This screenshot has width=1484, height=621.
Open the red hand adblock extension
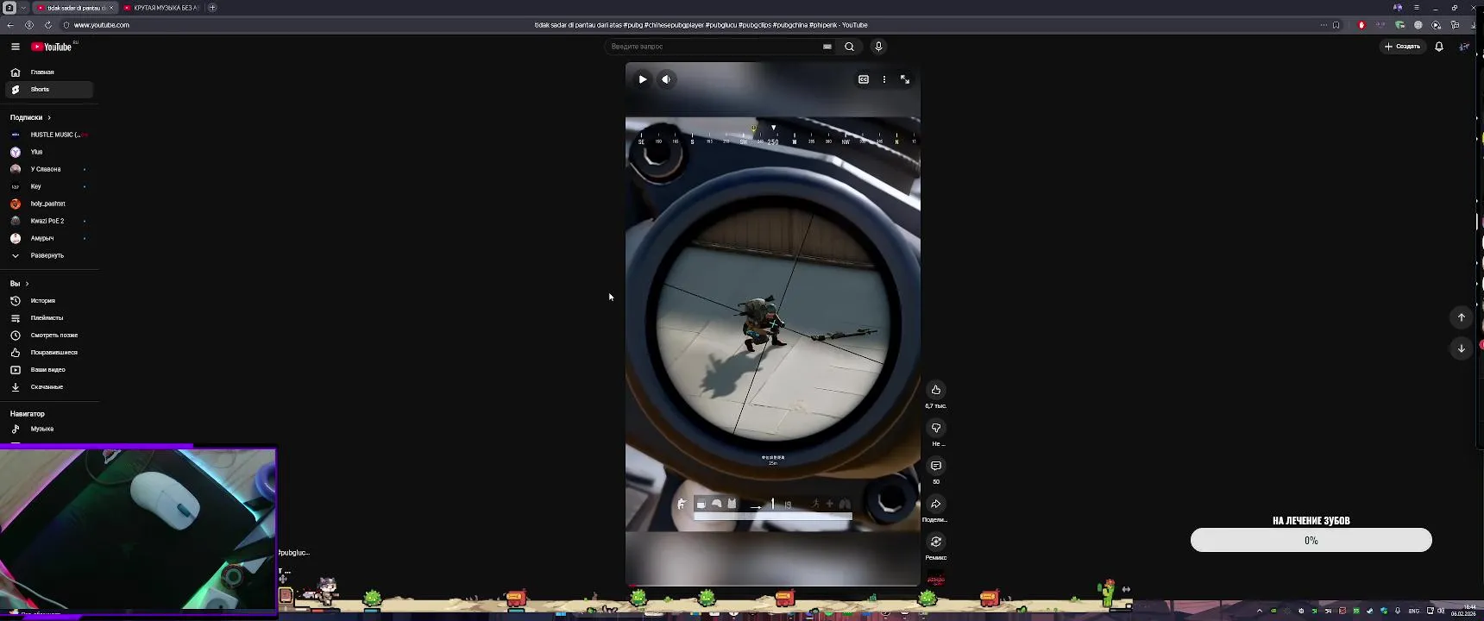[x=1362, y=25]
